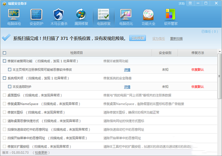The width and height of the screenshot is (222, 156).
Task: Click the 立刻修复 button
Action: [x=138, y=38]
